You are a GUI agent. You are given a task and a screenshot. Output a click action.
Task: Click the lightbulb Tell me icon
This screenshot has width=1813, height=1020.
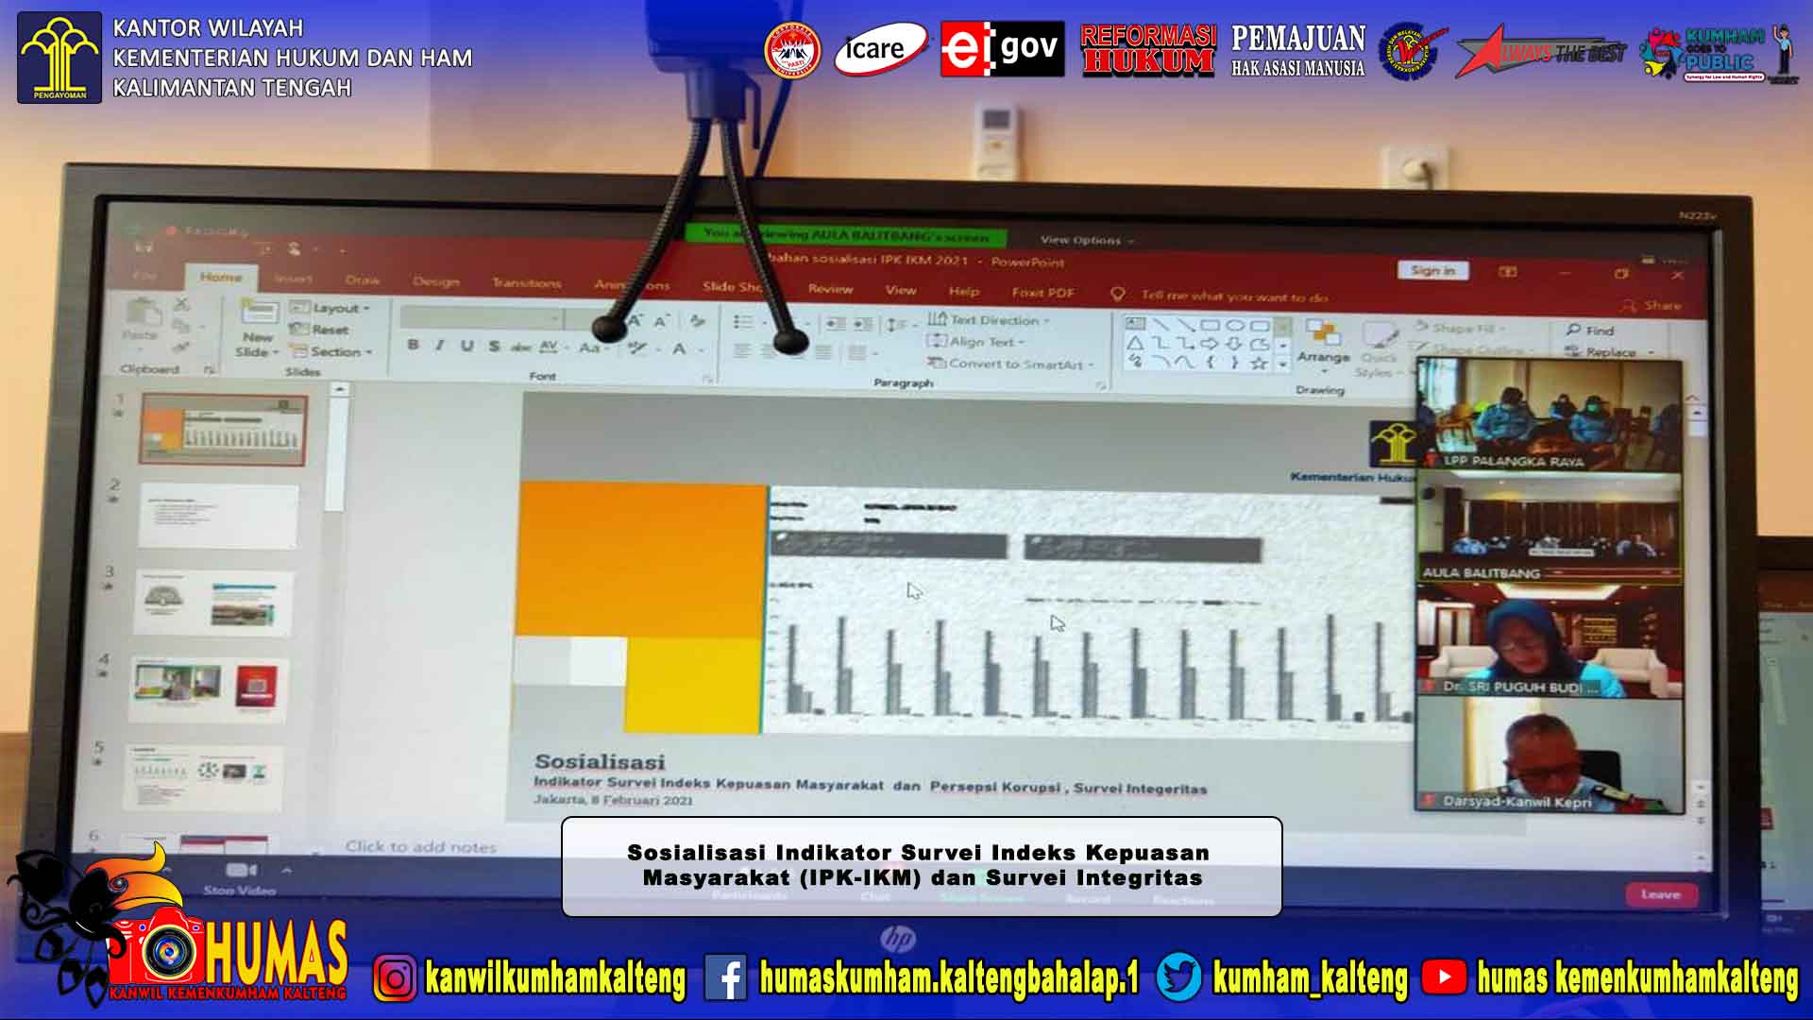tap(1117, 295)
